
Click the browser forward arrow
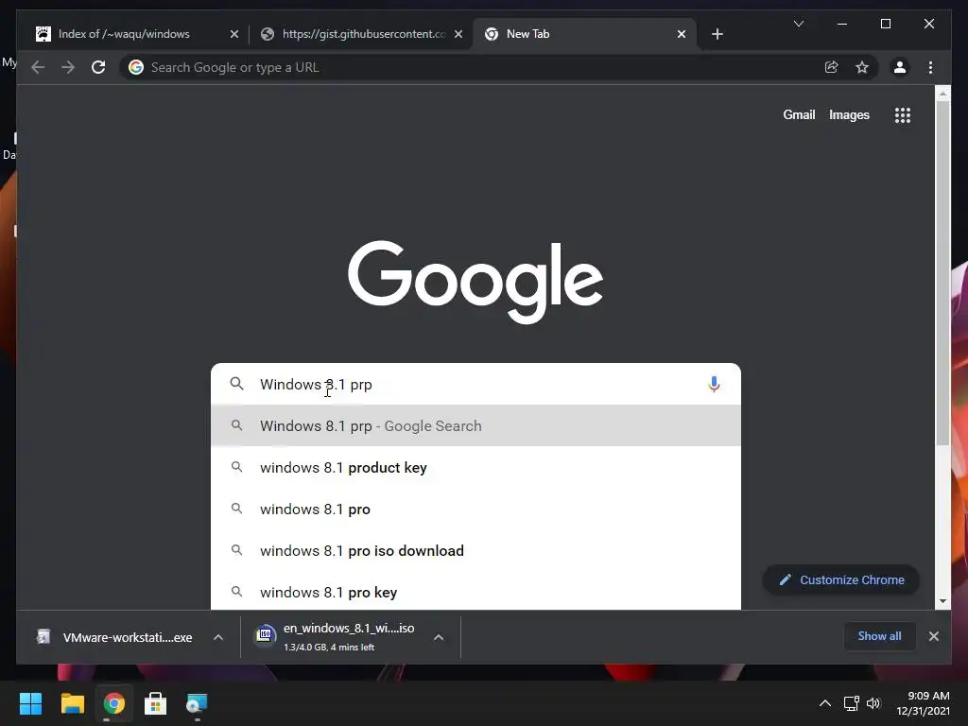coord(68,67)
